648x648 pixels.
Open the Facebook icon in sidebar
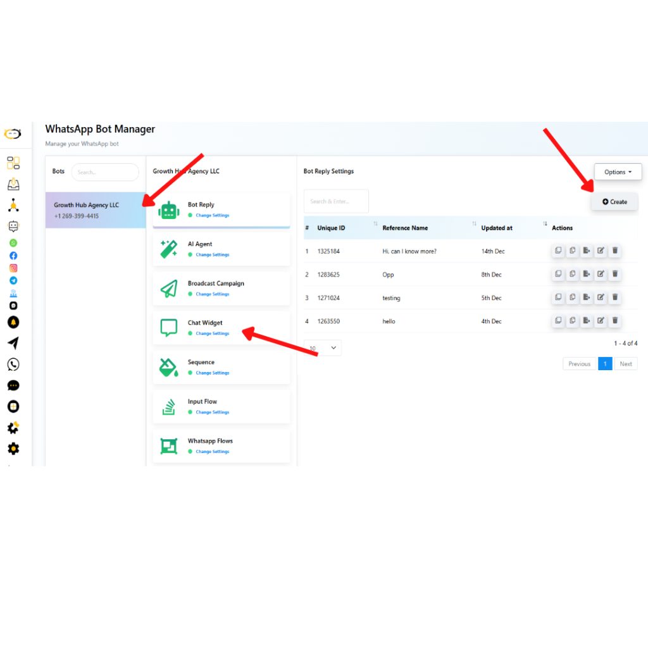click(x=13, y=256)
